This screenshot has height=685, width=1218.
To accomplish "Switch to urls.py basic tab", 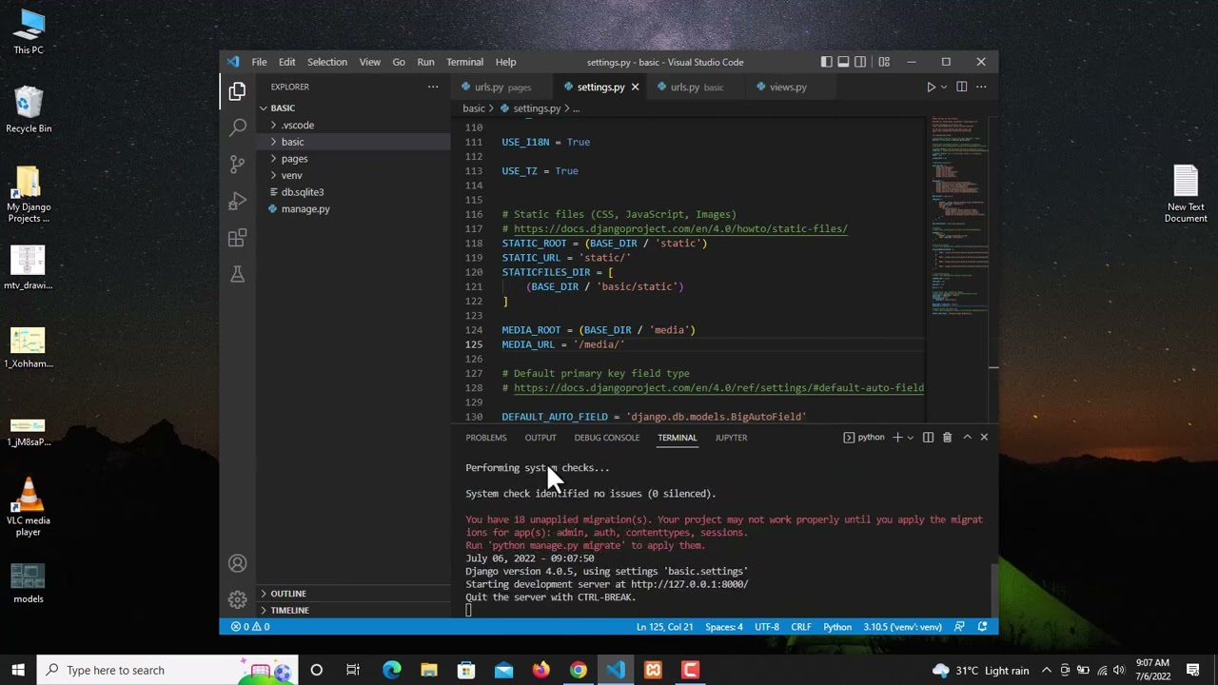I will [697, 87].
